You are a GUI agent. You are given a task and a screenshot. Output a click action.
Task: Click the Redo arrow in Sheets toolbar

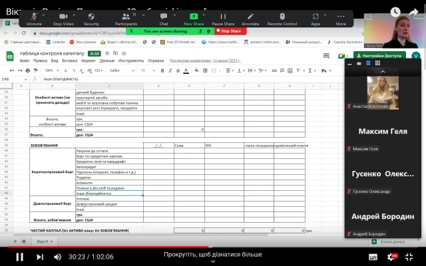20,70
